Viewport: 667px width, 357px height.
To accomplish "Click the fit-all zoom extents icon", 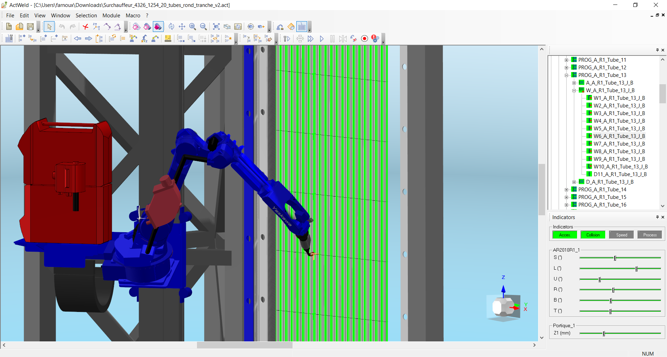I will click(216, 27).
